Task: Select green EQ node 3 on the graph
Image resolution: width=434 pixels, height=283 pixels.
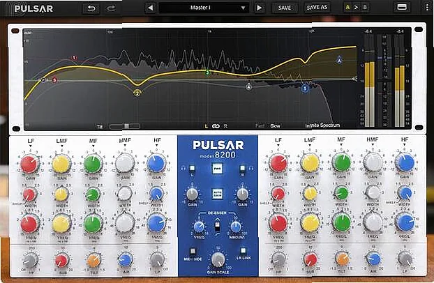Action: [208, 72]
